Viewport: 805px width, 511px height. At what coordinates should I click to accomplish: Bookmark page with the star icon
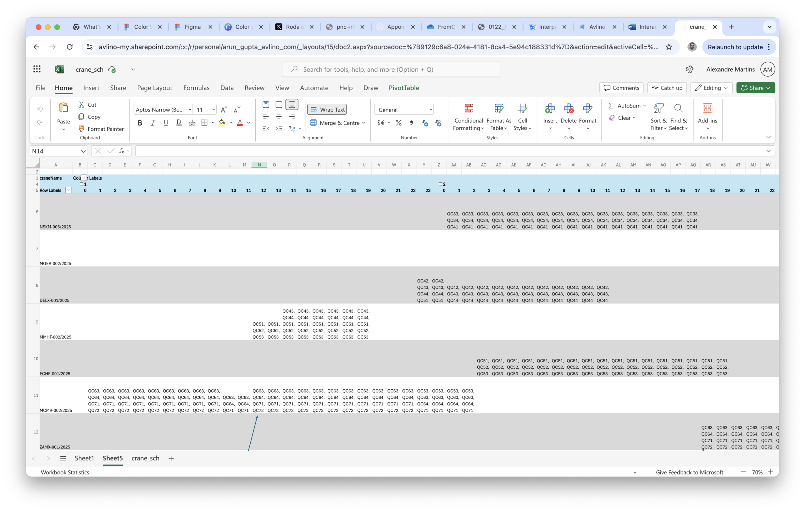click(669, 47)
